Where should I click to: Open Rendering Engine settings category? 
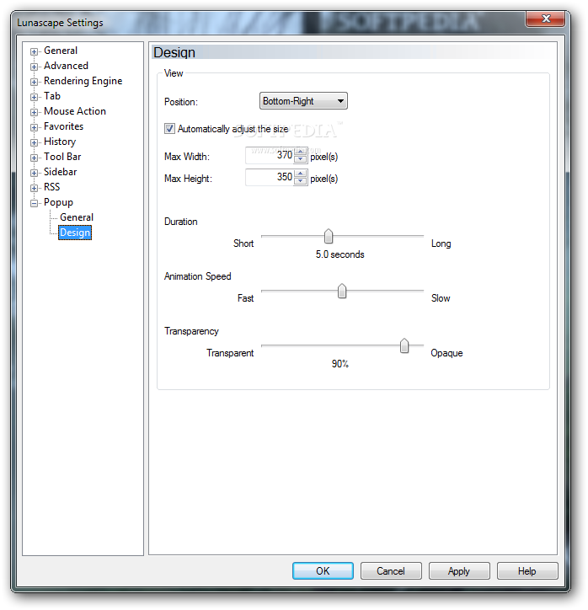[83, 81]
